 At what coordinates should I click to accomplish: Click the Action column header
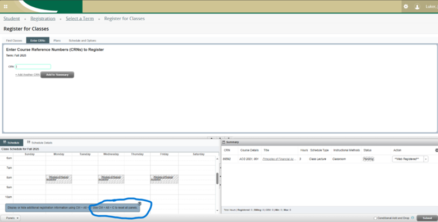pyautogui.click(x=397, y=150)
